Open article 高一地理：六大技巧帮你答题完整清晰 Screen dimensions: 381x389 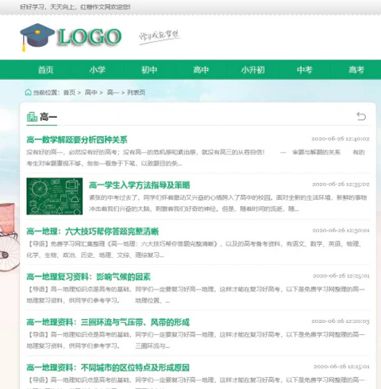coord(92,231)
